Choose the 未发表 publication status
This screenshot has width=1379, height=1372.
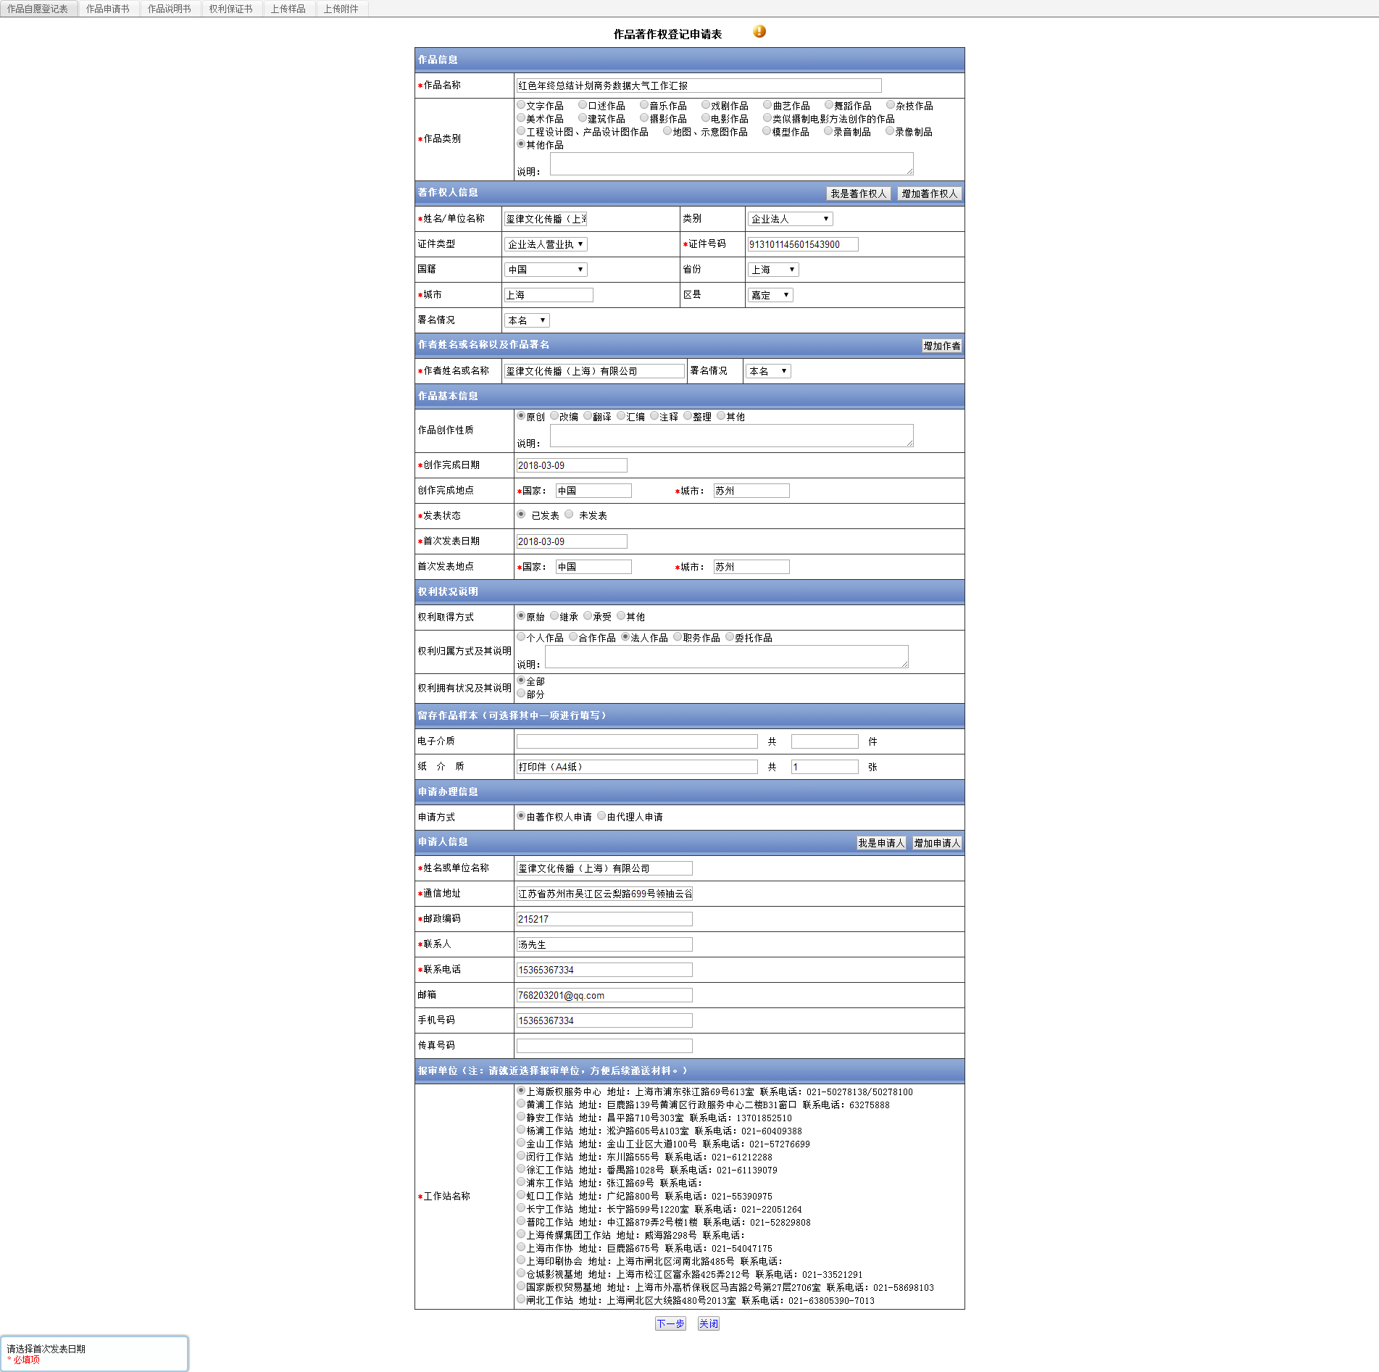coord(569,515)
